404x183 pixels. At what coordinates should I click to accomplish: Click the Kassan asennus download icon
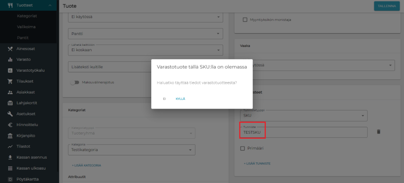tap(10, 157)
